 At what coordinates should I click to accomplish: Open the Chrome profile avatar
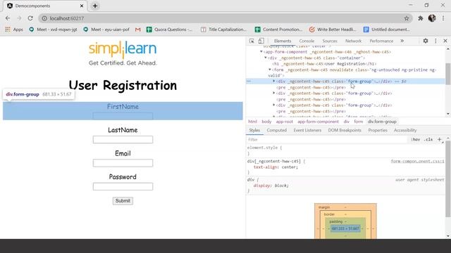(x=432, y=18)
